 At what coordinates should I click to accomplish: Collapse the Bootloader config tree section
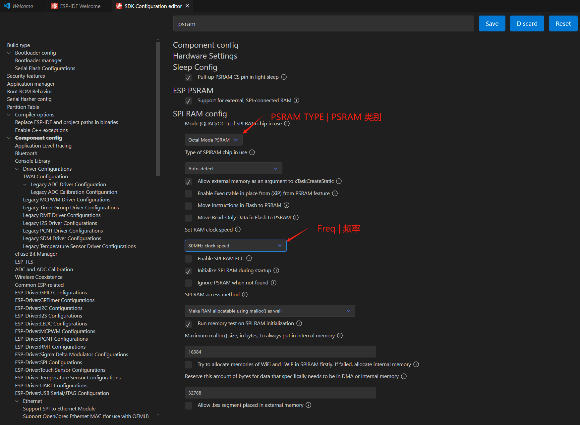9,53
